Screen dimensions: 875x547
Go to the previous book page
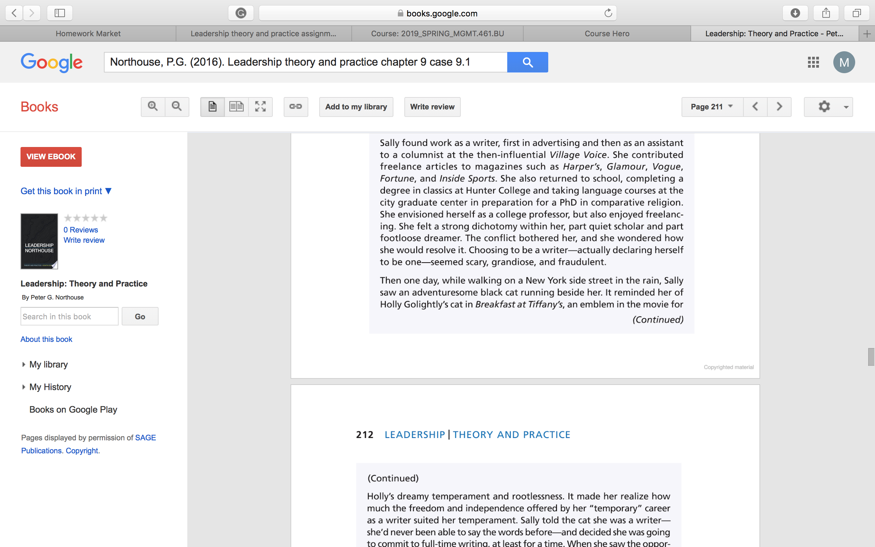755,107
